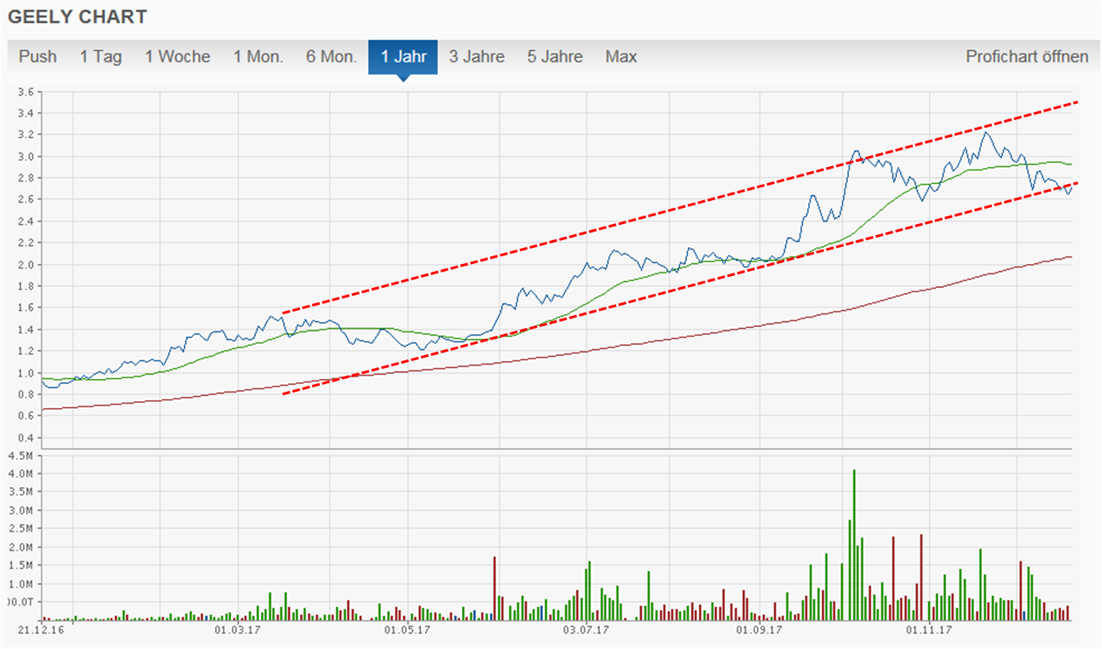Viewport: 1102px width, 649px height.
Task: Switch to the Push chart tab
Action: [38, 57]
